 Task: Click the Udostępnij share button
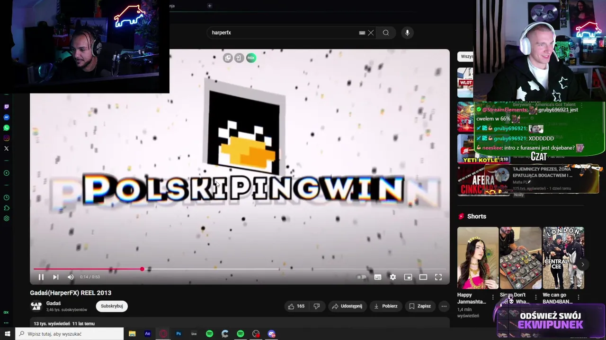point(347,306)
